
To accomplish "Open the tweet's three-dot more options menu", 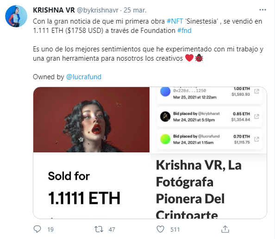I will [262, 10].
